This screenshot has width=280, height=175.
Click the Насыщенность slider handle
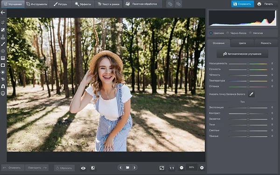pyautogui.click(x=248, y=64)
